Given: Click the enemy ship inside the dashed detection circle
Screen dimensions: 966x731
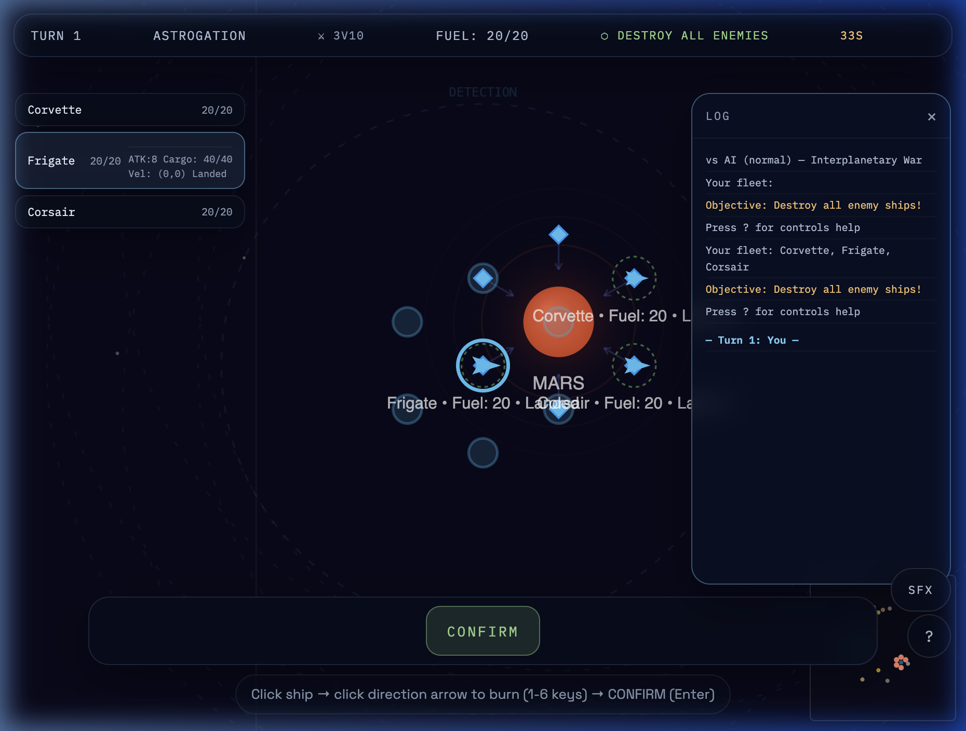Looking at the screenshot, I should point(634,279).
